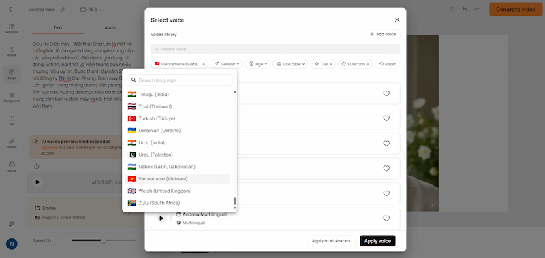Select Uzbek (Latin, Uzbekistan) language

pos(178,167)
